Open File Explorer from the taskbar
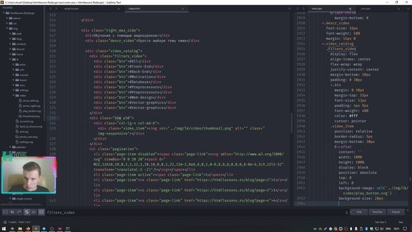Image resolution: width=412 pixels, height=232 pixels. click(x=20, y=229)
